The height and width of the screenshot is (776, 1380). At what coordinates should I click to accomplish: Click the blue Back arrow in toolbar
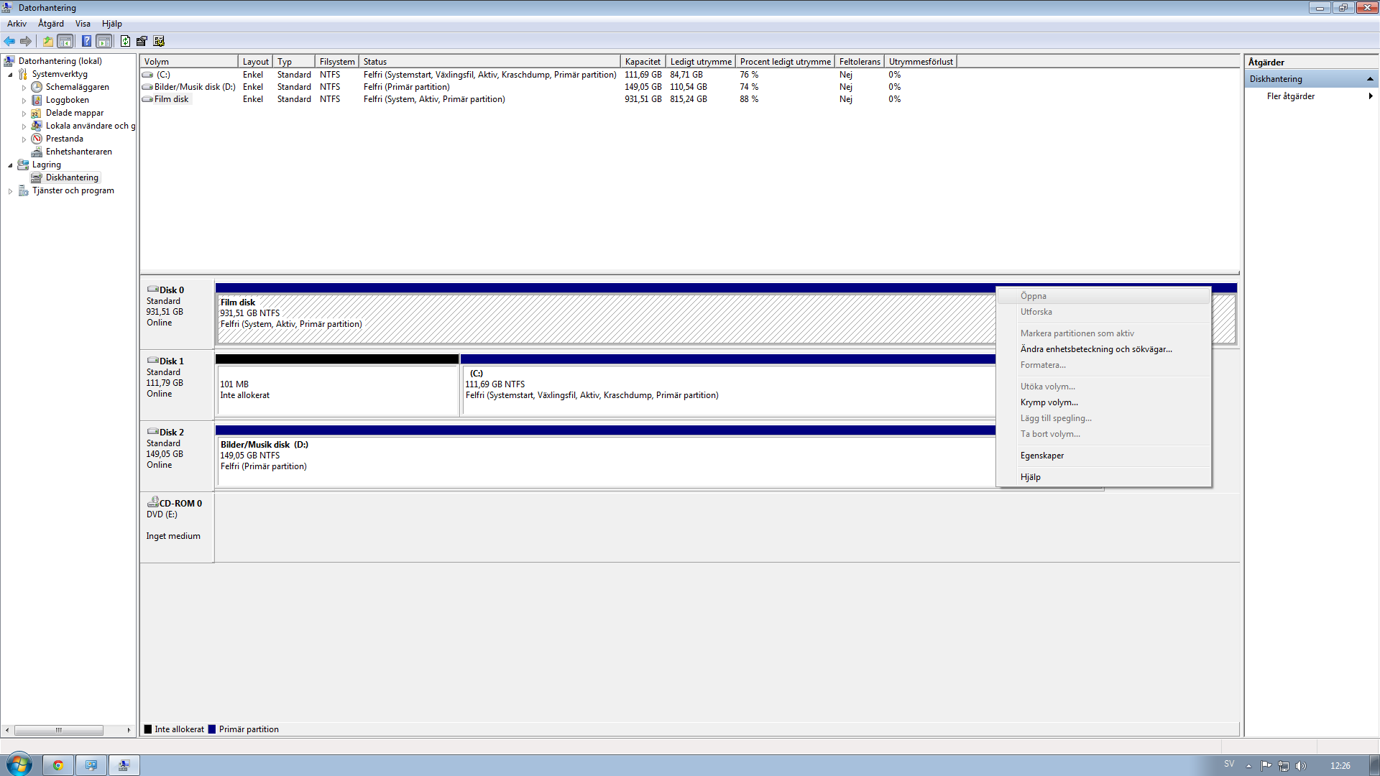pyautogui.click(x=9, y=41)
